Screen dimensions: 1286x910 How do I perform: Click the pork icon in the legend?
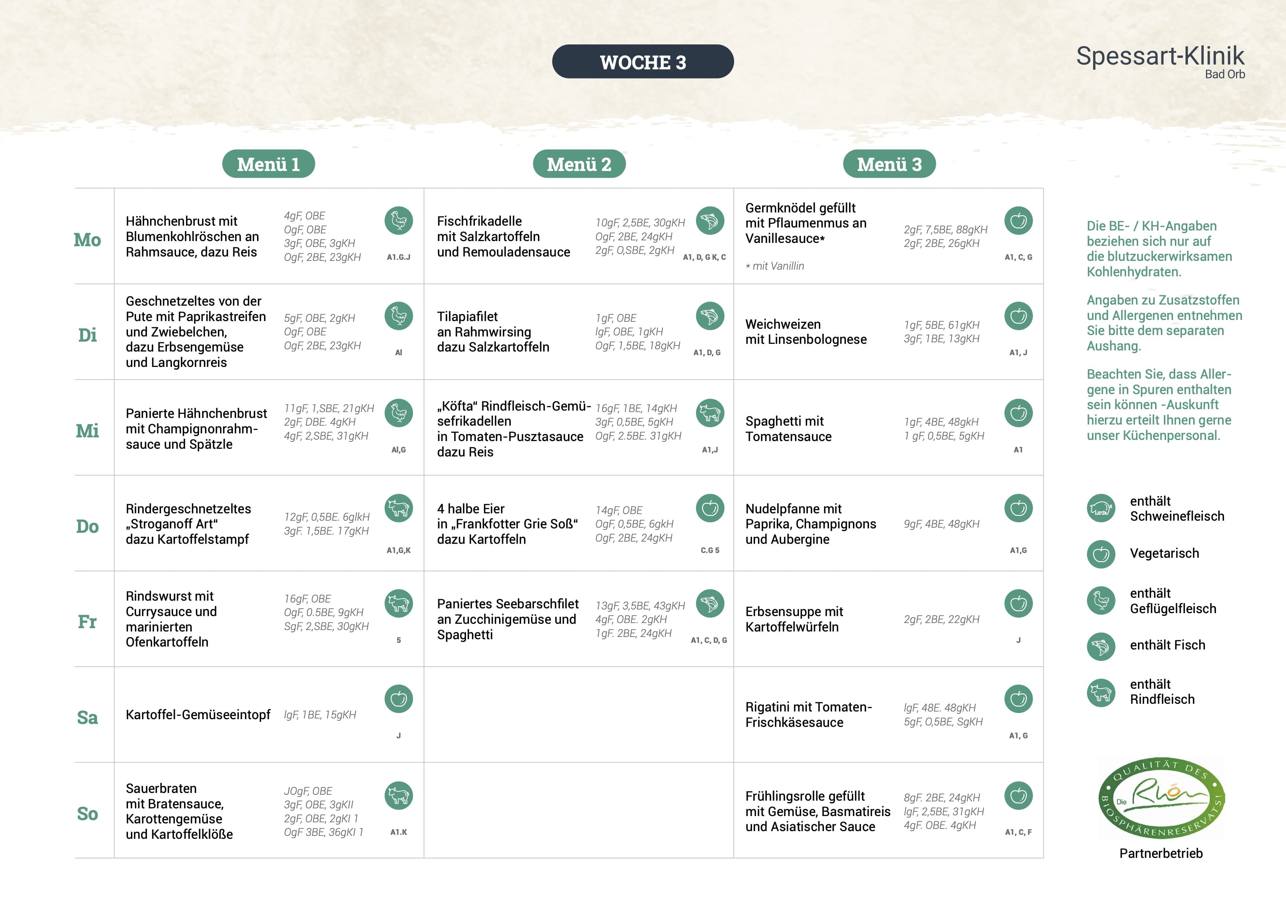[x=1100, y=508]
